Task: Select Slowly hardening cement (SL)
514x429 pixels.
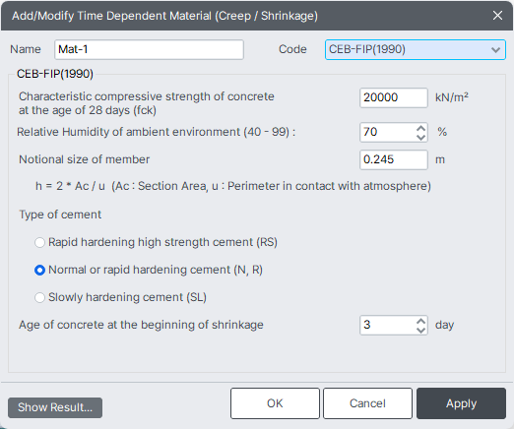Action: [39, 297]
